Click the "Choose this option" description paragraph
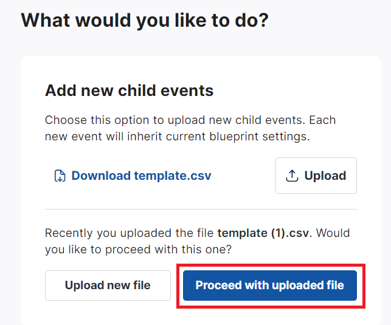This screenshot has height=325, width=391. [190, 128]
